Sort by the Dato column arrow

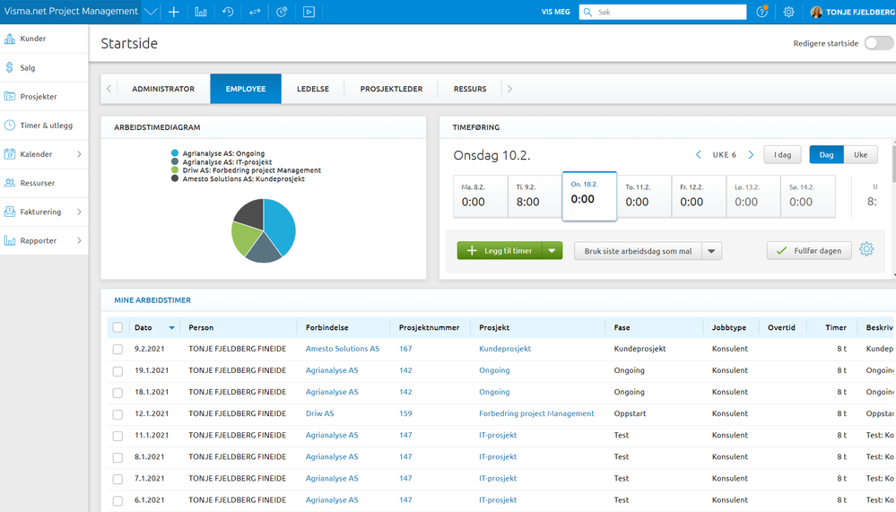pos(171,327)
